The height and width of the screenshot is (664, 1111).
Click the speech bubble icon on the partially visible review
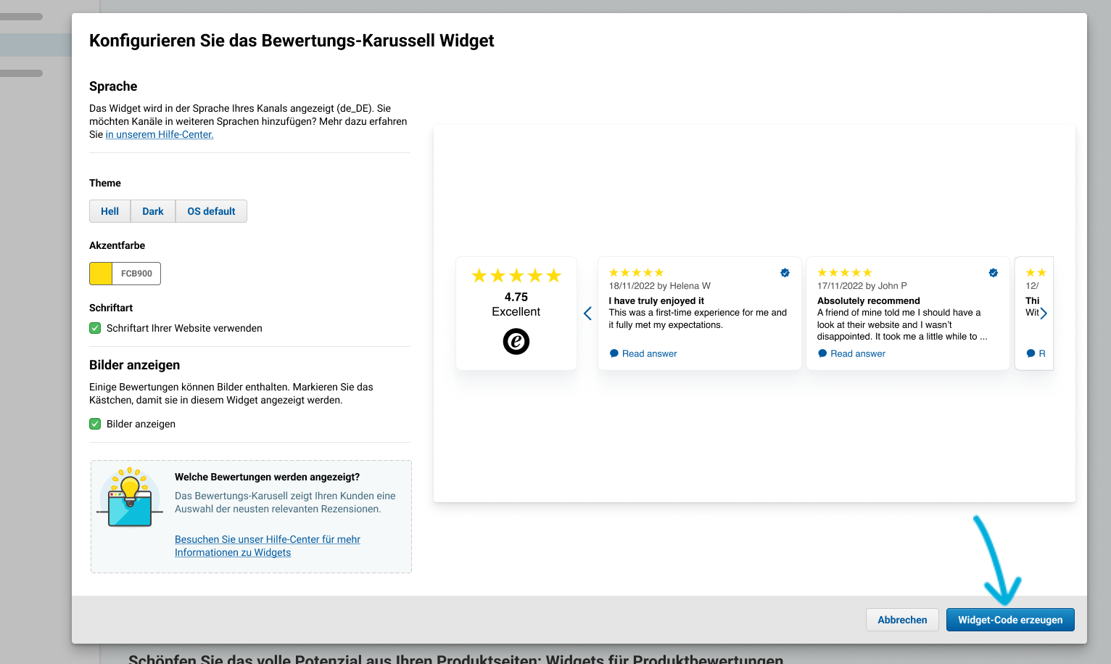[x=1031, y=353]
